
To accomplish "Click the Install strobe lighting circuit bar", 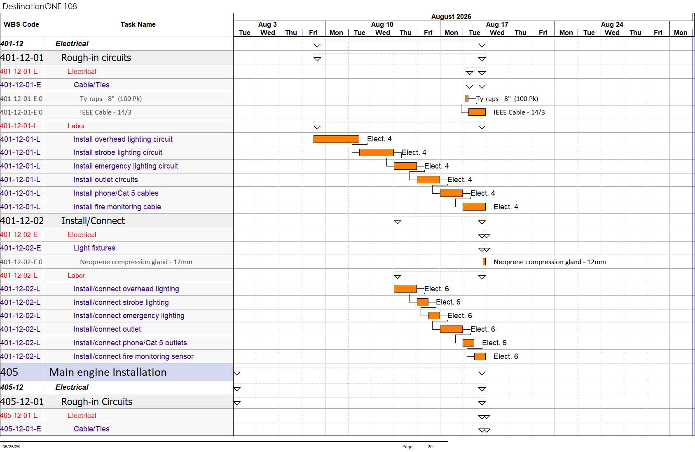I will pos(376,152).
